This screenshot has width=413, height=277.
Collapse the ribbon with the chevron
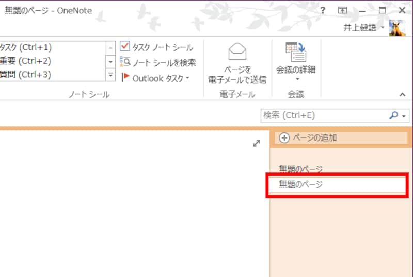click(402, 95)
